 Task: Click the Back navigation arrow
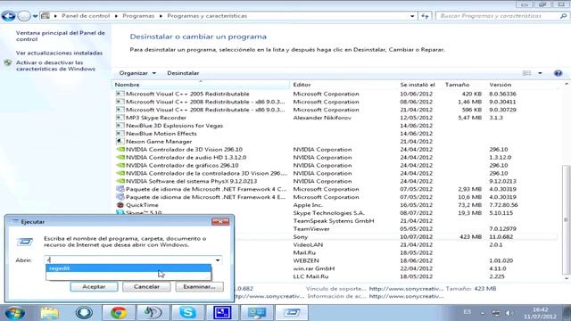[x=8, y=16]
